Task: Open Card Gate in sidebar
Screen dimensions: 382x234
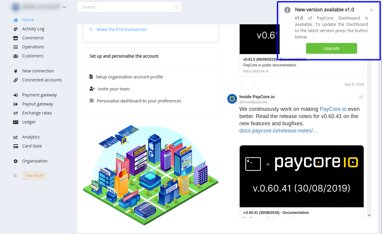Action: click(x=32, y=146)
